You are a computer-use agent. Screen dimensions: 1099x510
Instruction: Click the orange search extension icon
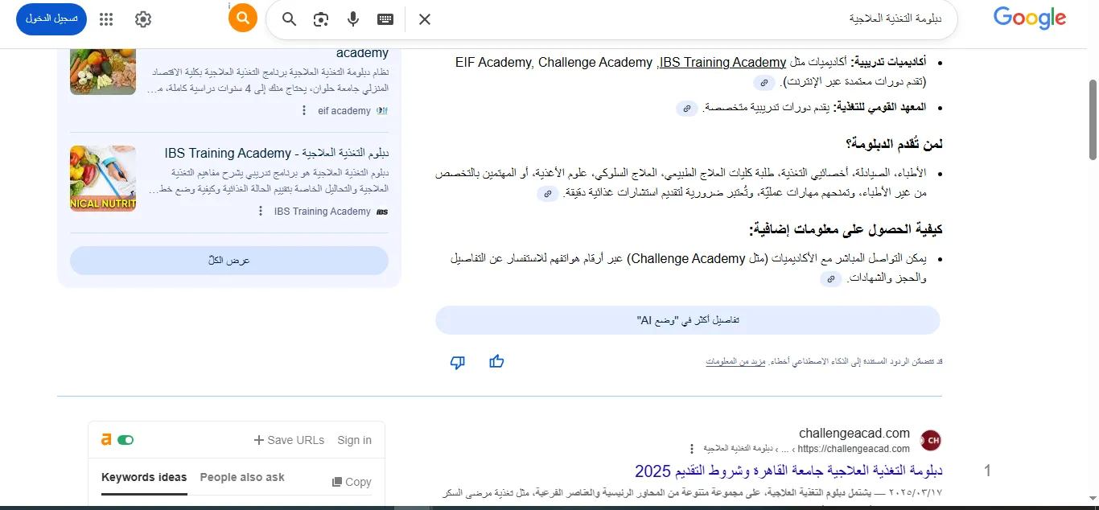coord(242,19)
